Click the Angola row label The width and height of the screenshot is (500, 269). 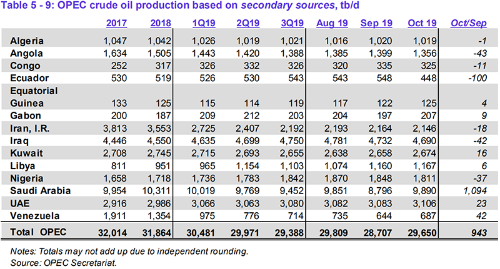(x=26, y=54)
